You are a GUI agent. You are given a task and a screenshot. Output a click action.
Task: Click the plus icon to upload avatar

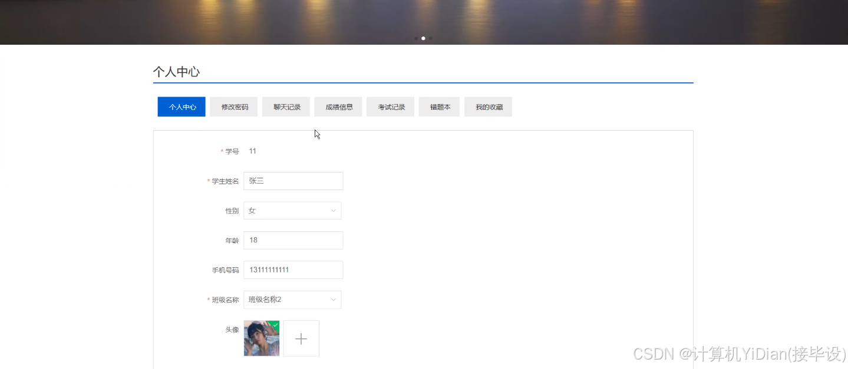301,338
